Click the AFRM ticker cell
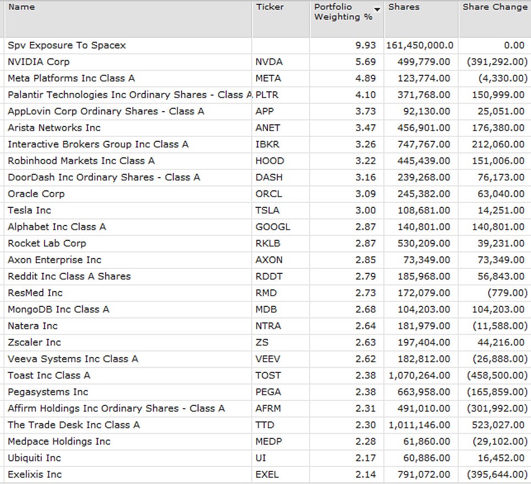Screen dimensions: 531x484 268,409
